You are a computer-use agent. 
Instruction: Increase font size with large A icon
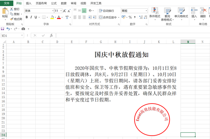64,11
